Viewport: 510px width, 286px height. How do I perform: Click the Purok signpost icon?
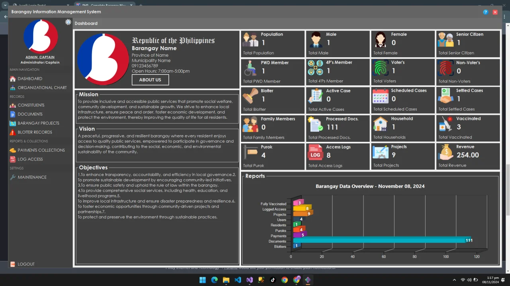250,153
